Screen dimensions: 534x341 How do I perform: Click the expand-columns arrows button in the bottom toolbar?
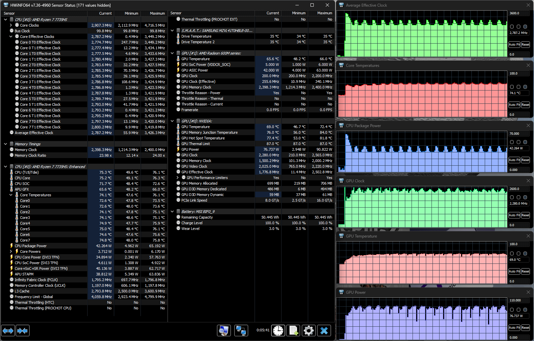pyautogui.click(x=8, y=331)
